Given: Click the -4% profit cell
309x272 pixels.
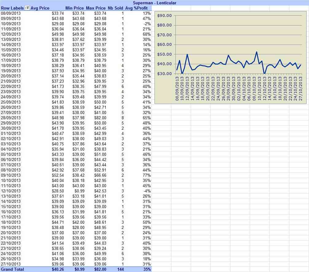Looking at the screenshot, I should click(x=147, y=191).
